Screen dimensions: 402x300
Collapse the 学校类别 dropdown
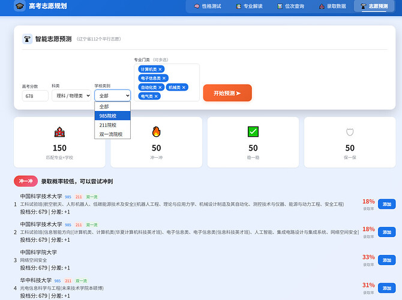pos(112,95)
